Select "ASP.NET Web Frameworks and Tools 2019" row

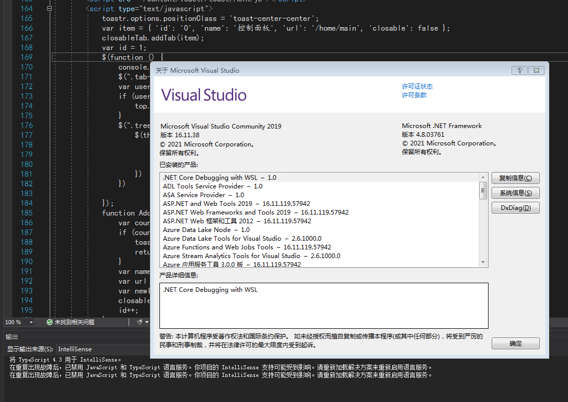pyautogui.click(x=319, y=212)
